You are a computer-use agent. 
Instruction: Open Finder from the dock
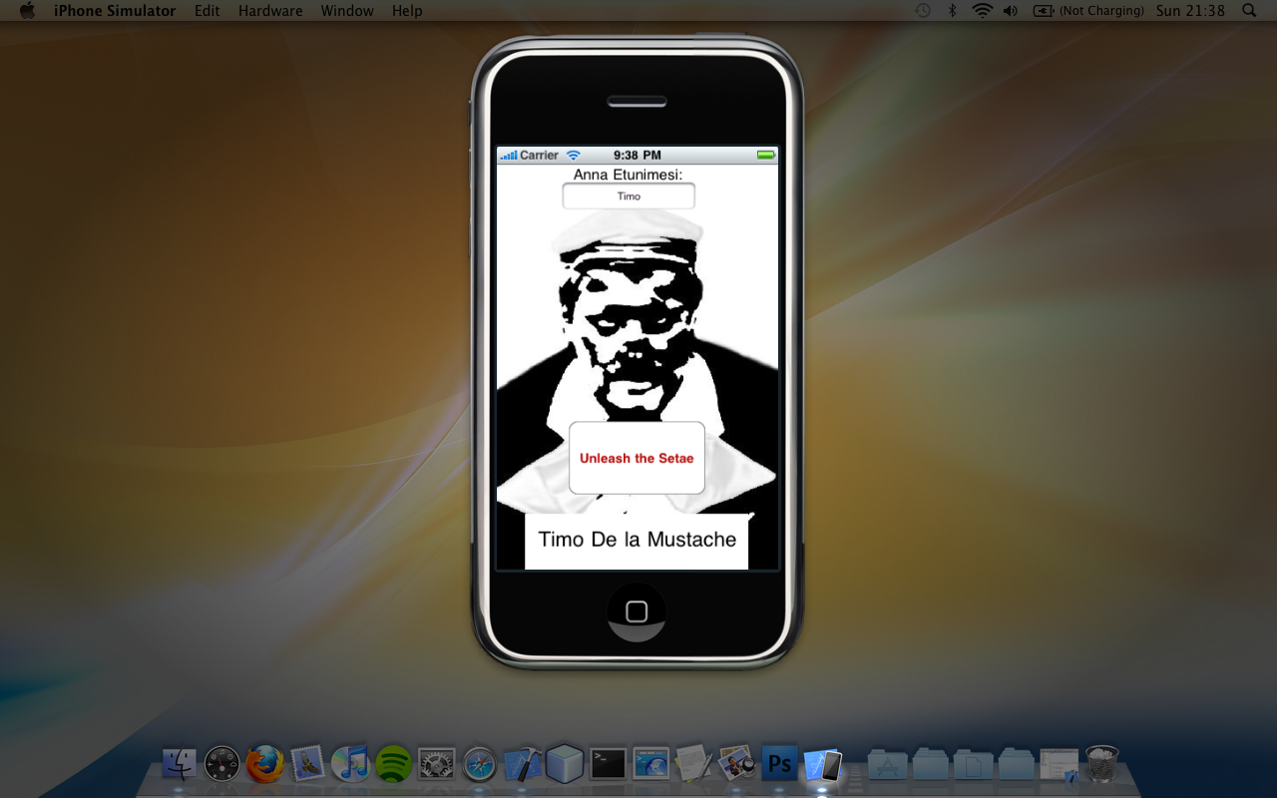pos(180,764)
